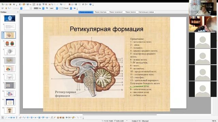Click the Undo arrow icon
The height and width of the screenshot is (122, 218).
tap(61, 4)
